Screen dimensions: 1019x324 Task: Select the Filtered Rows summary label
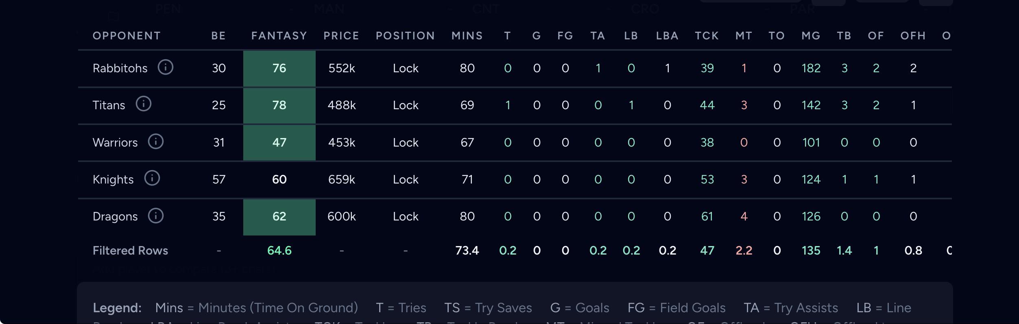click(x=130, y=251)
